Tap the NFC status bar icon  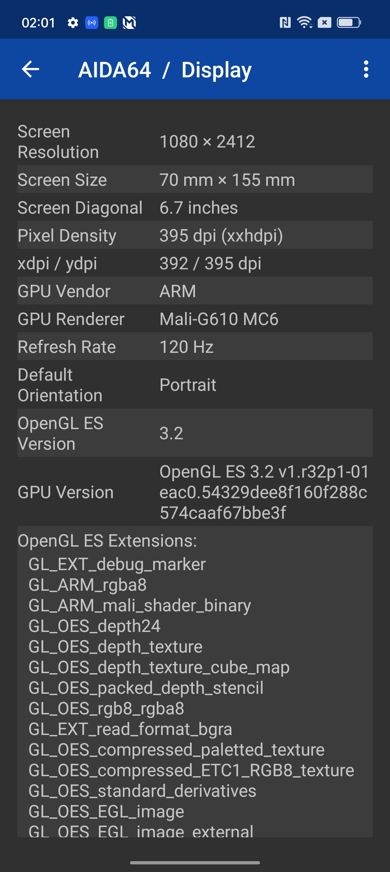285,23
